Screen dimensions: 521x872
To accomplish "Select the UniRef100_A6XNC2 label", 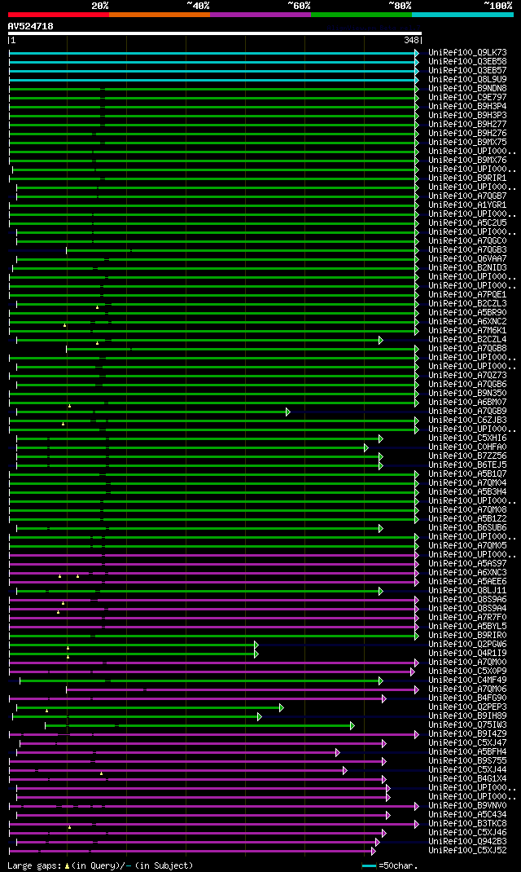I will click(x=467, y=321).
